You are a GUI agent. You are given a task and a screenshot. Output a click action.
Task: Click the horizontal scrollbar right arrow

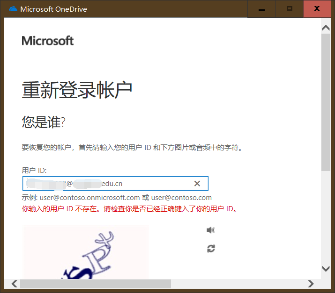(x=311, y=284)
